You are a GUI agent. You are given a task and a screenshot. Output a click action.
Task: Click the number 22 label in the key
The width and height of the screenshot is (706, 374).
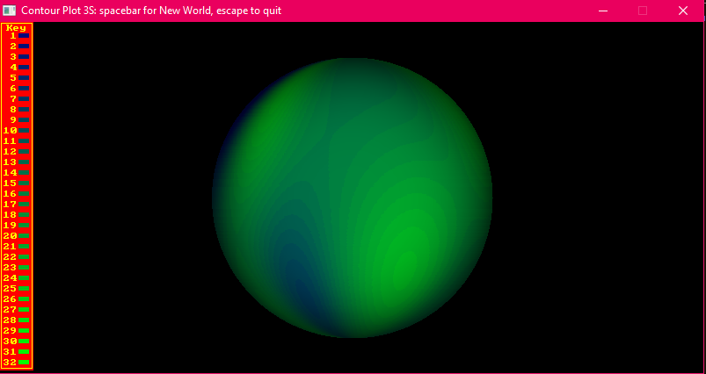(x=11, y=257)
